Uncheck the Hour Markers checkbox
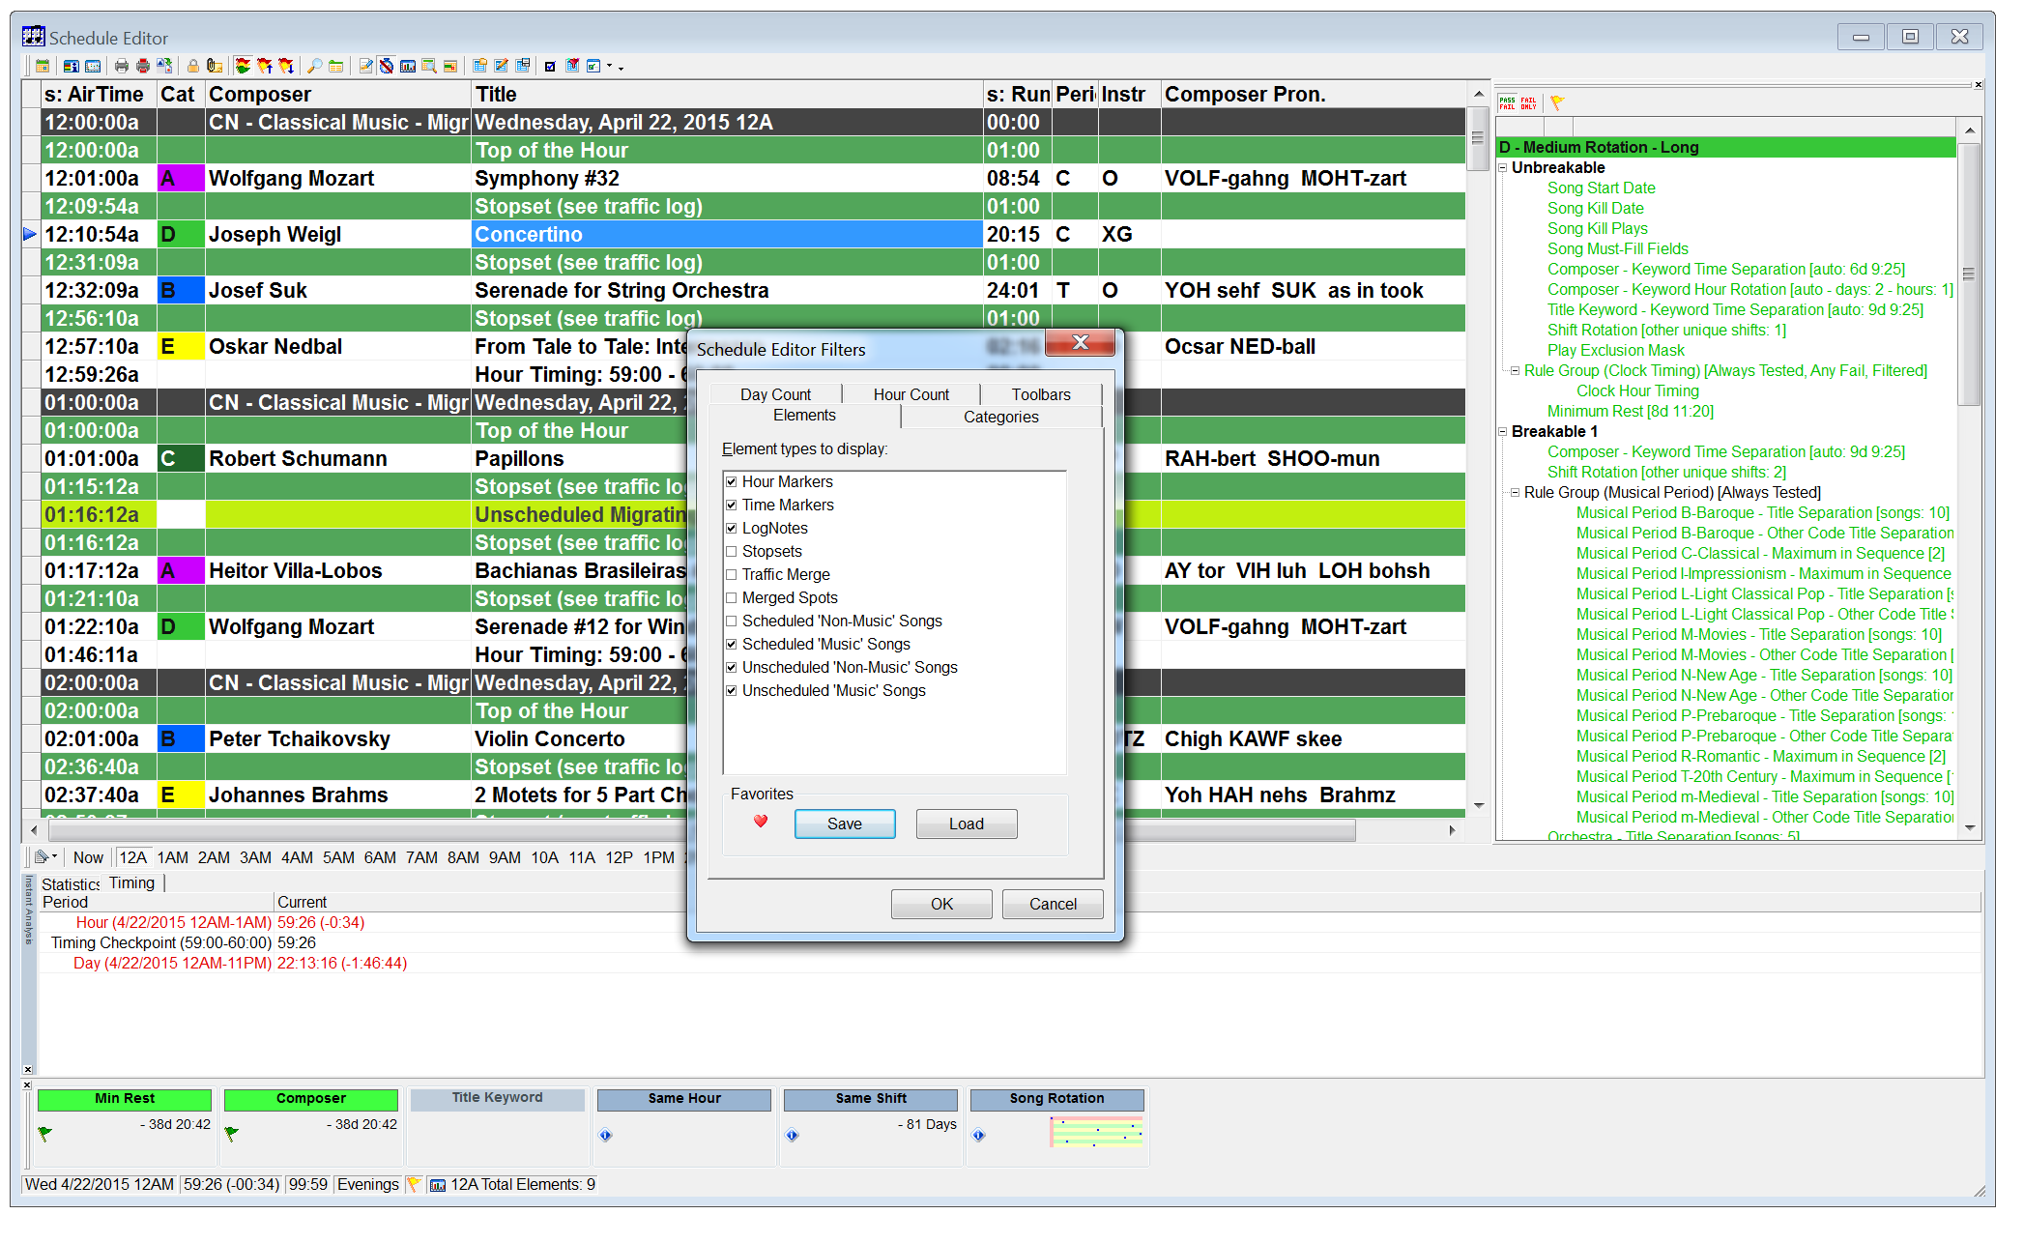 732,481
